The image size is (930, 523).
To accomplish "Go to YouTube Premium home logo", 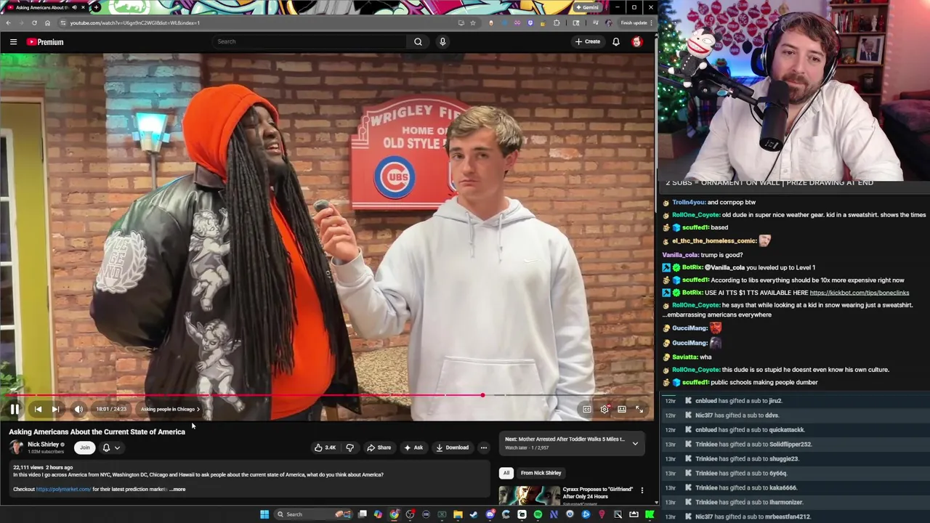I will coord(45,42).
